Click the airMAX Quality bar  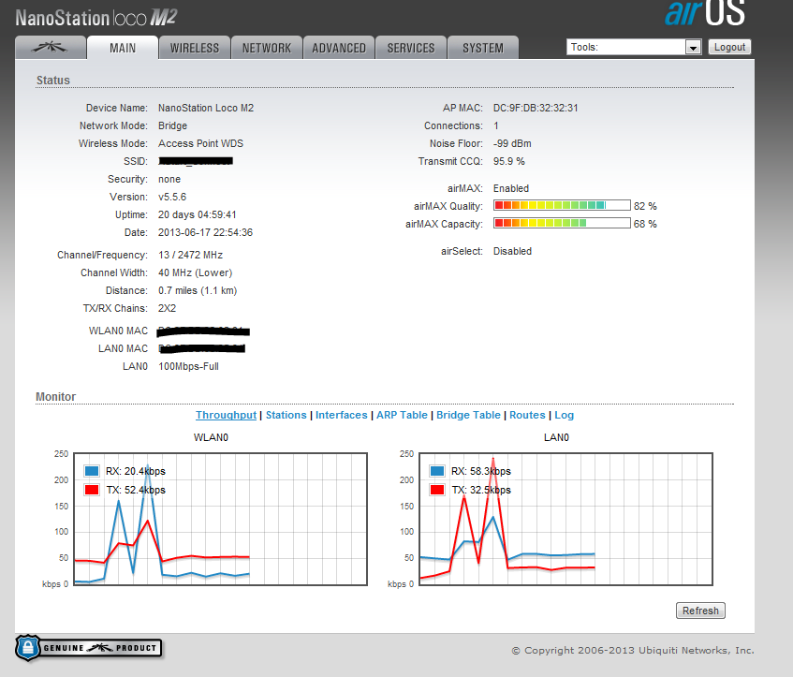point(562,205)
